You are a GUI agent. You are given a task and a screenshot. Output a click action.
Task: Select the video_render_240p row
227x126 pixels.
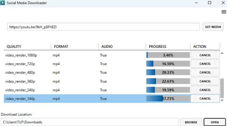(x=112, y=90)
